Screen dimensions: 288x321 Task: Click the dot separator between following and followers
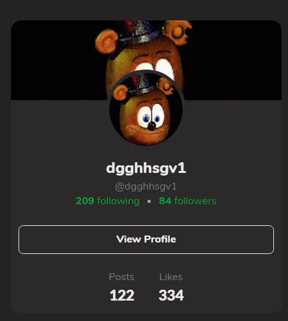point(149,201)
